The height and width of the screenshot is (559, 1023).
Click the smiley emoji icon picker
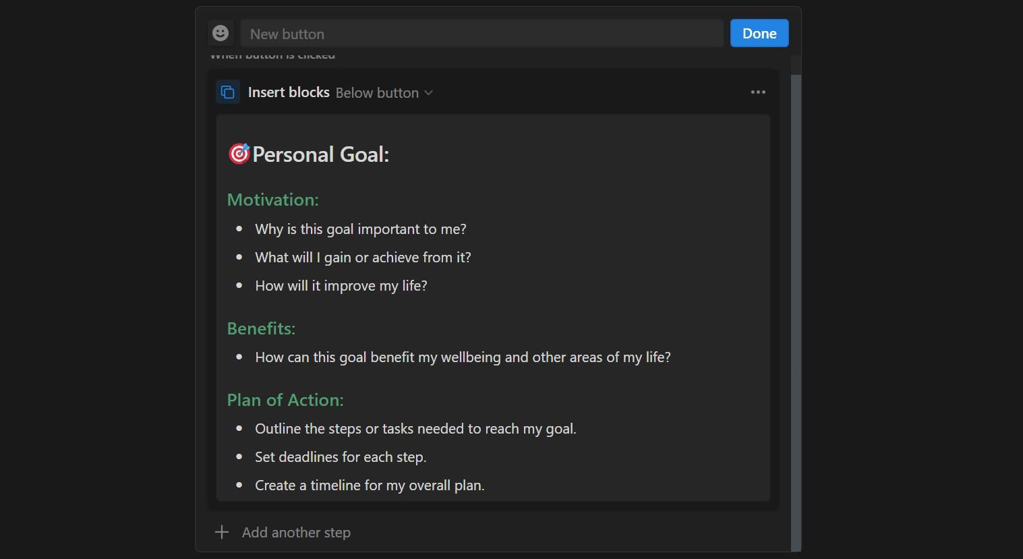[221, 33]
